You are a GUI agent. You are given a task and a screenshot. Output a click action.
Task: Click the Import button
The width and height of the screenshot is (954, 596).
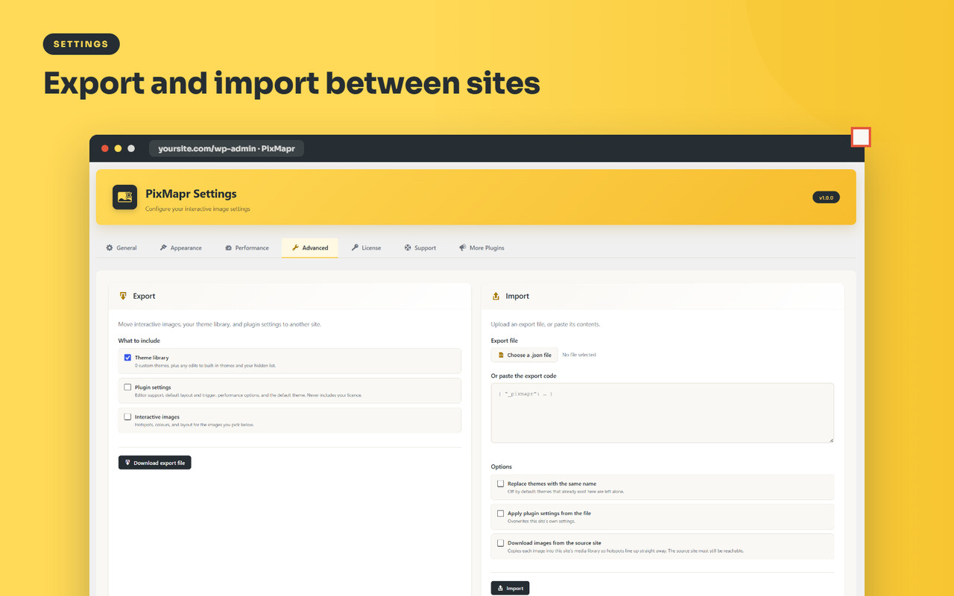[510, 588]
